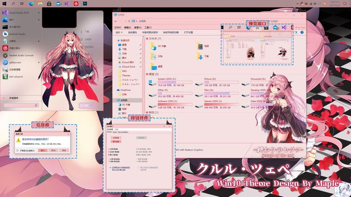Open the 组织 dropdown in Explorer toolbar
The height and width of the screenshot is (197, 351).
(119, 32)
